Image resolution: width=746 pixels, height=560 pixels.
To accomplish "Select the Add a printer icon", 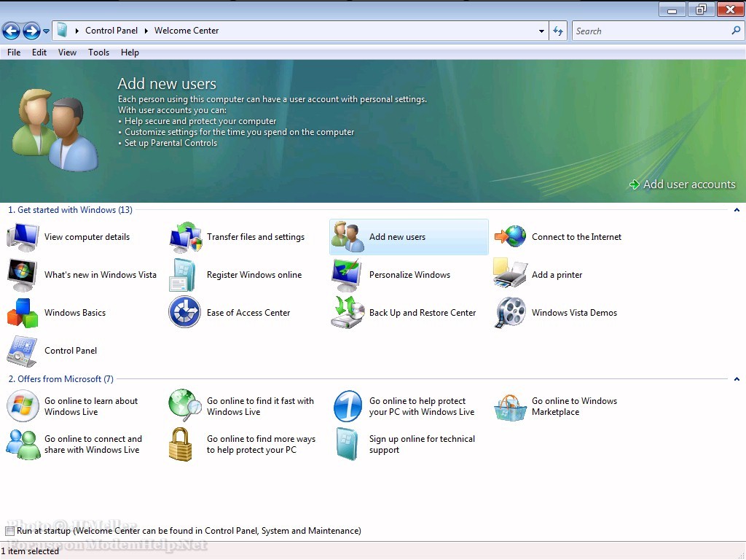I will point(510,273).
